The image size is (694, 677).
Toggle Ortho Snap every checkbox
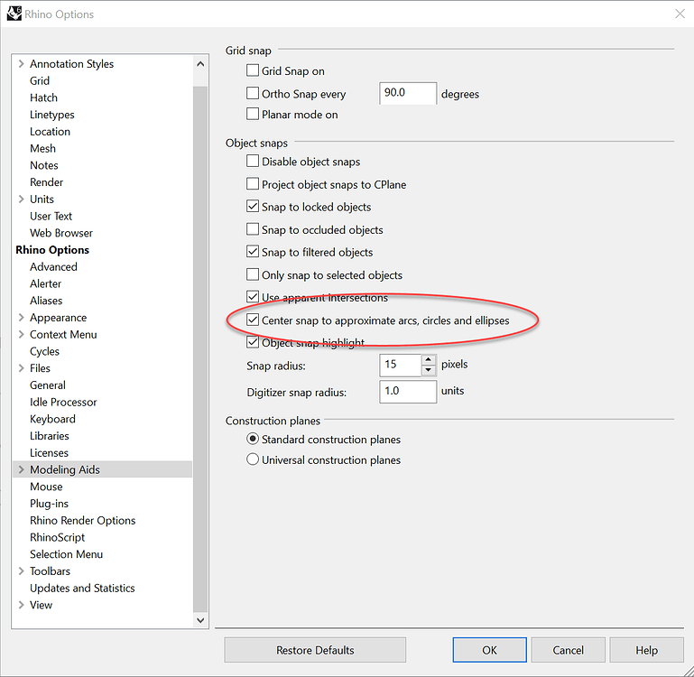pos(253,93)
